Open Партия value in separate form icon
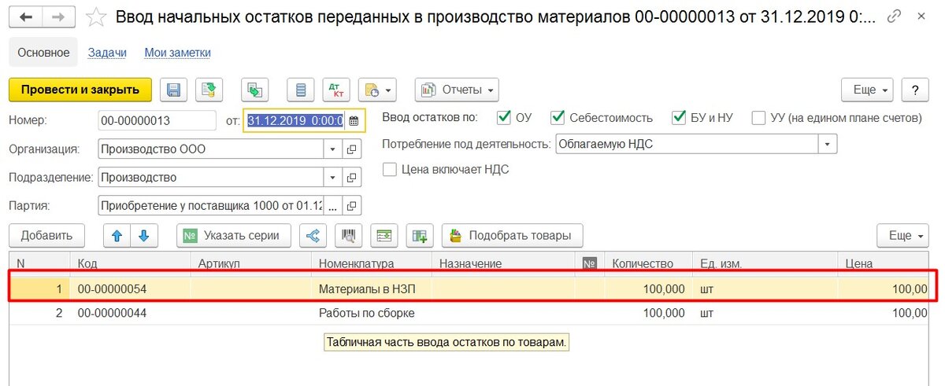945x386 pixels. click(x=352, y=206)
